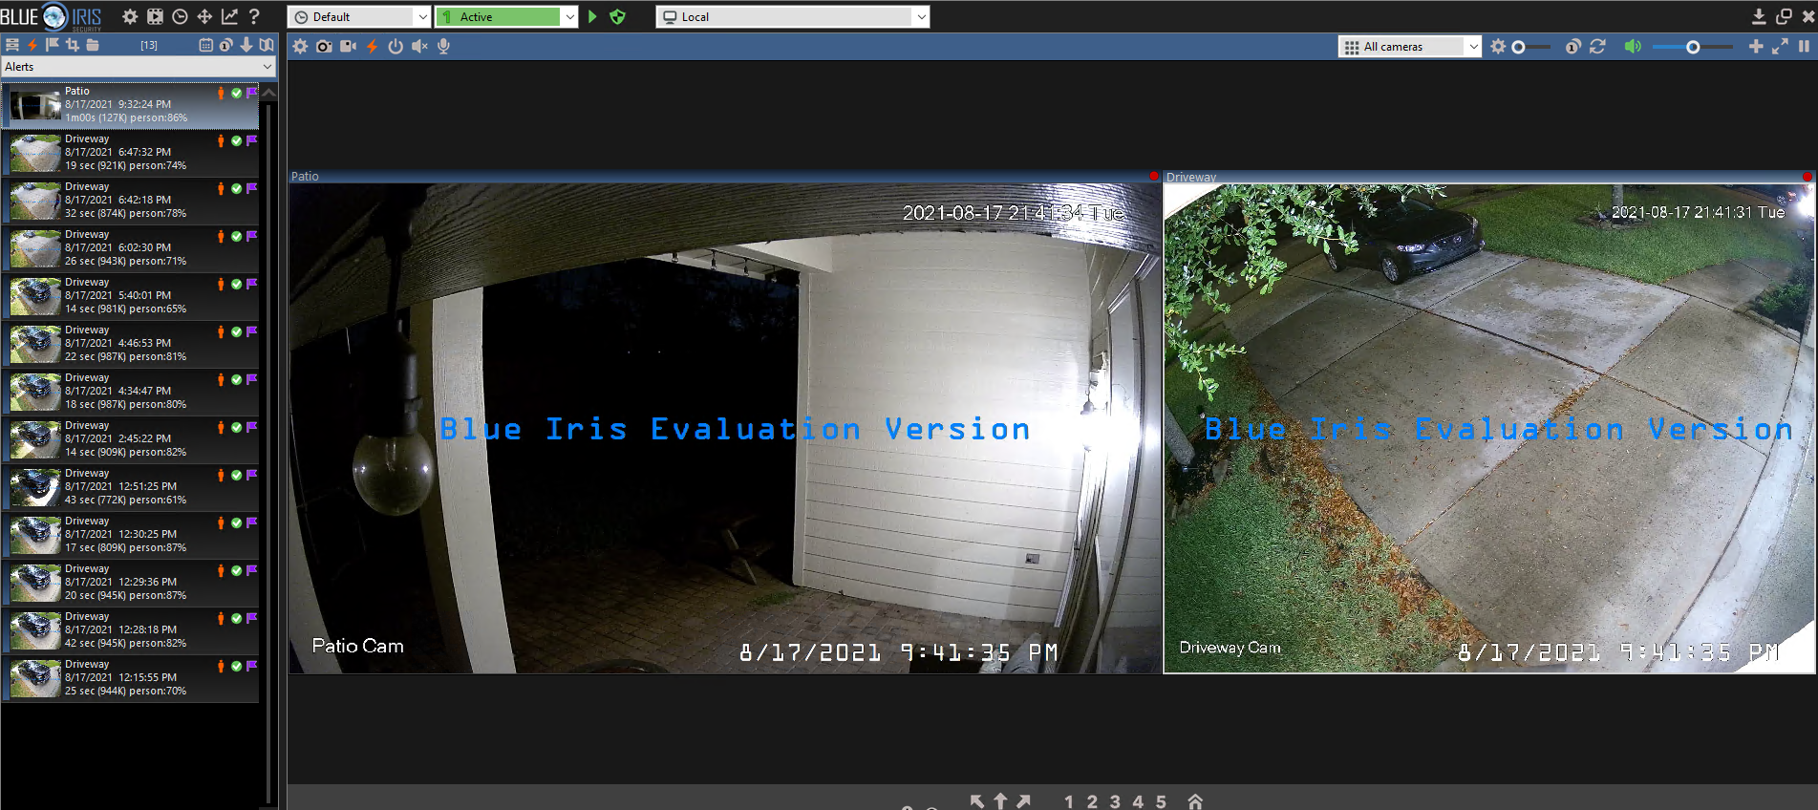This screenshot has width=1818, height=810.
Task: Open the clip viewer filmstrip icon
Action: coord(155,16)
